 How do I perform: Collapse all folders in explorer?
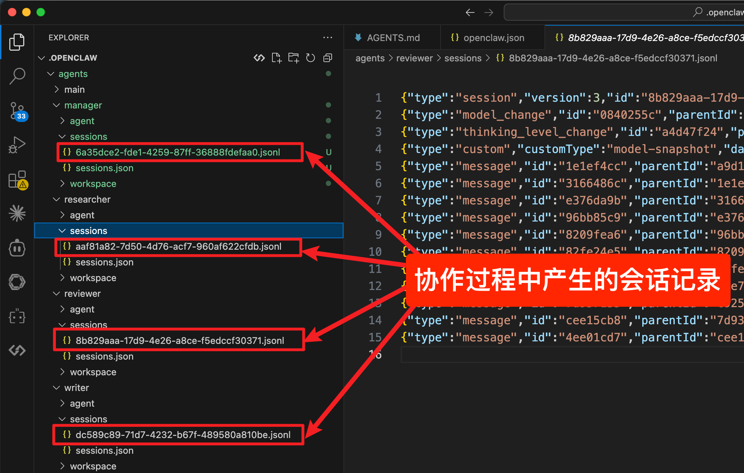click(328, 58)
